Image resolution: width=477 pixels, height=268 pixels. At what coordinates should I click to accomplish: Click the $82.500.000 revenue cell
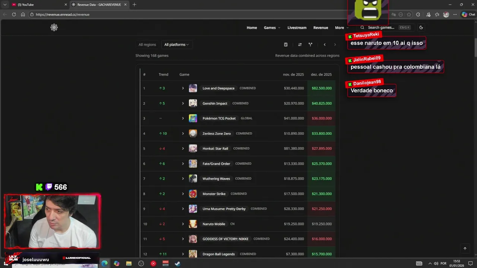322,88
